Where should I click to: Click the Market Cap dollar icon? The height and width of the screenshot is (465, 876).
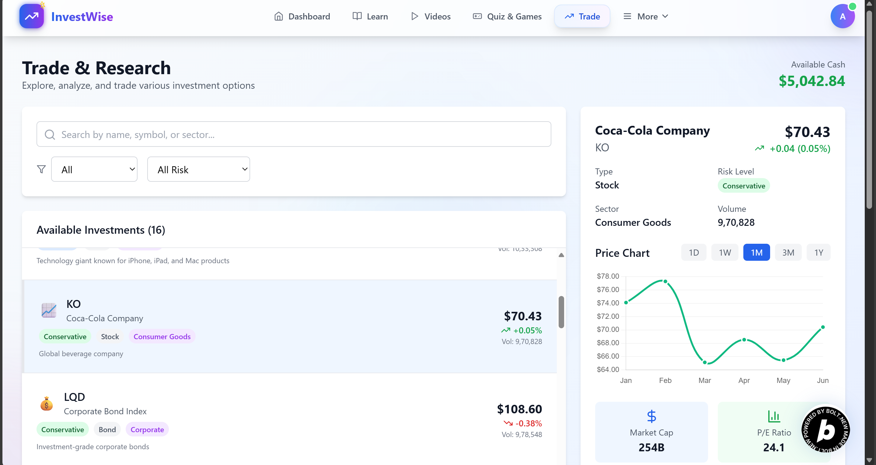[651, 416]
